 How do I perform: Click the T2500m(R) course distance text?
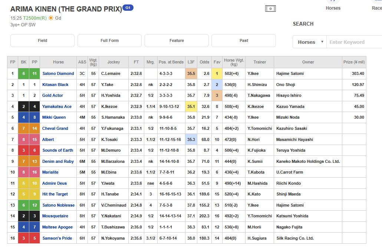(x=35, y=18)
